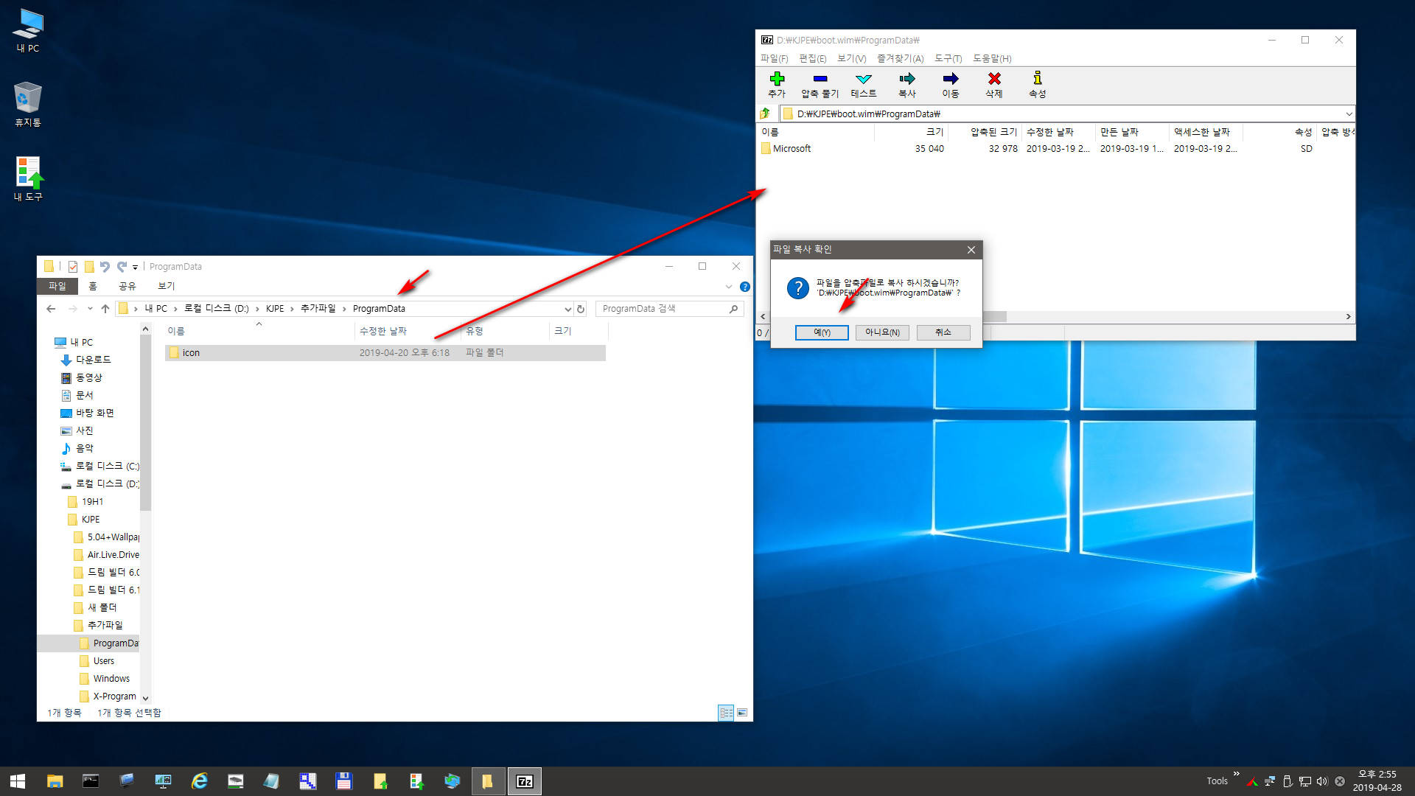Click the KJPE breadcrumb in address bar
The width and height of the screenshot is (1415, 796).
[x=275, y=309]
